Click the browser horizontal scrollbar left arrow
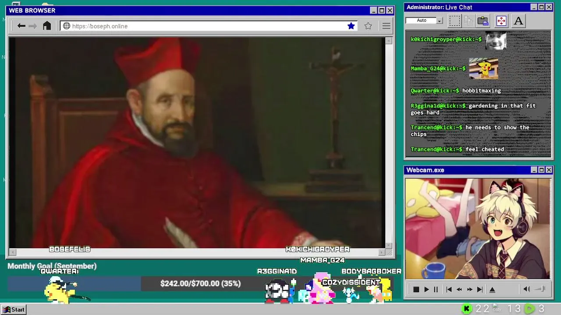Viewport: 561px width, 315px height. pos(12,252)
